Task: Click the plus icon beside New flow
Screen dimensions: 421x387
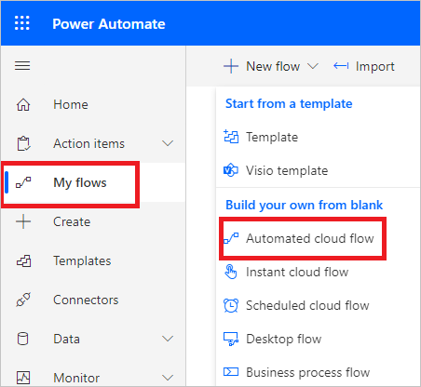Action: (x=231, y=66)
